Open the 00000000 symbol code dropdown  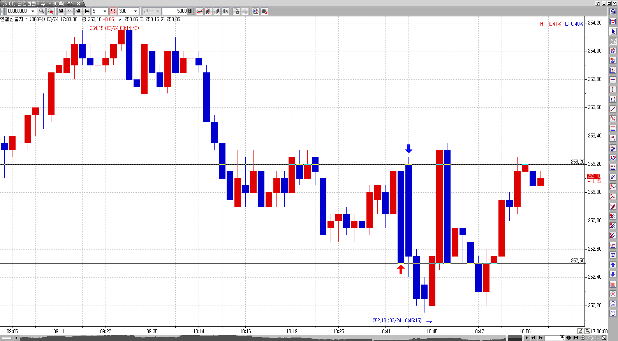(33, 11)
